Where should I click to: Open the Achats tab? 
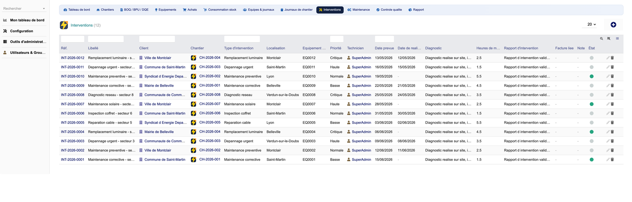click(190, 10)
